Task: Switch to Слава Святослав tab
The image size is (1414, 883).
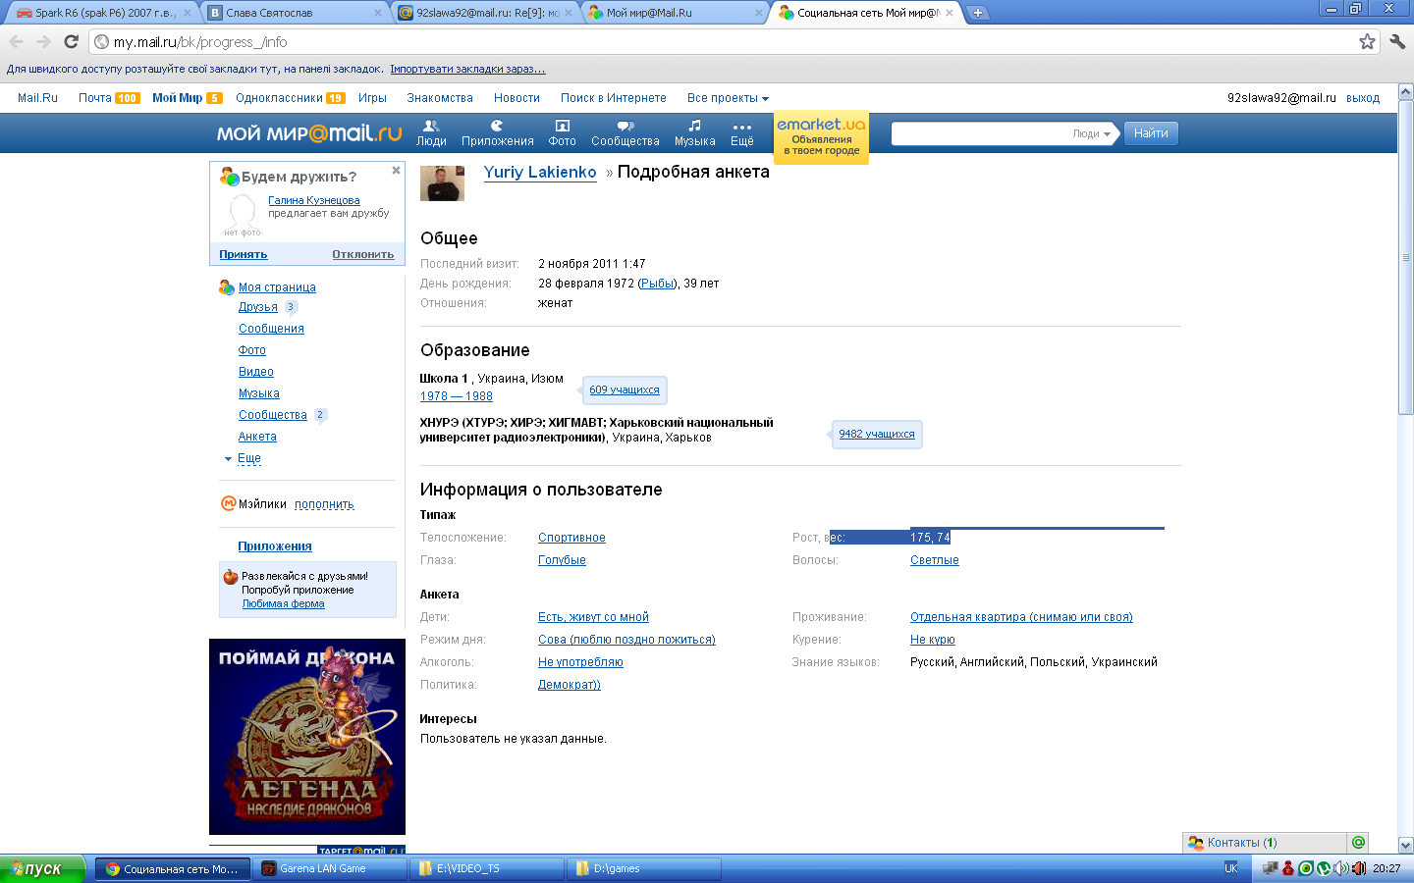Action: point(295,13)
